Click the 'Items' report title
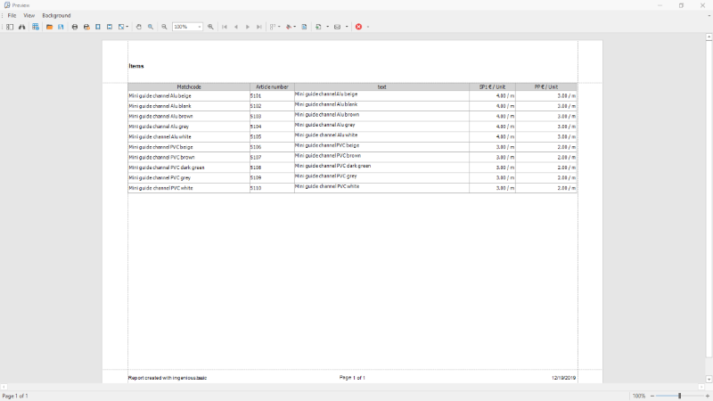713x401 pixels. coord(136,66)
